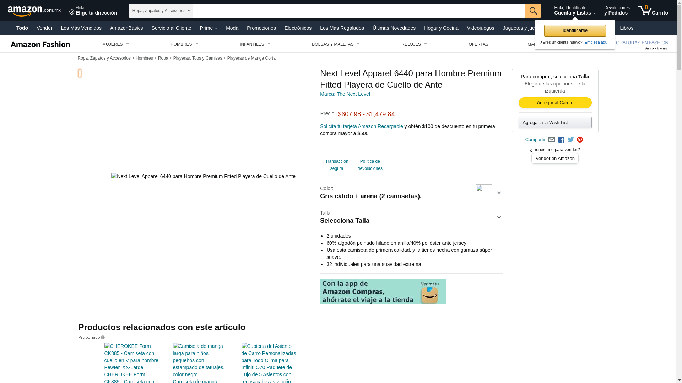The image size is (682, 383).
Task: Share product on Pinterest icon
Action: (580, 140)
